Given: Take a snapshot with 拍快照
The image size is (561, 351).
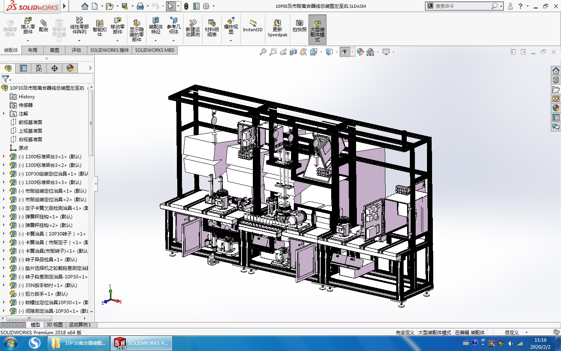Looking at the screenshot, I should (299, 27).
